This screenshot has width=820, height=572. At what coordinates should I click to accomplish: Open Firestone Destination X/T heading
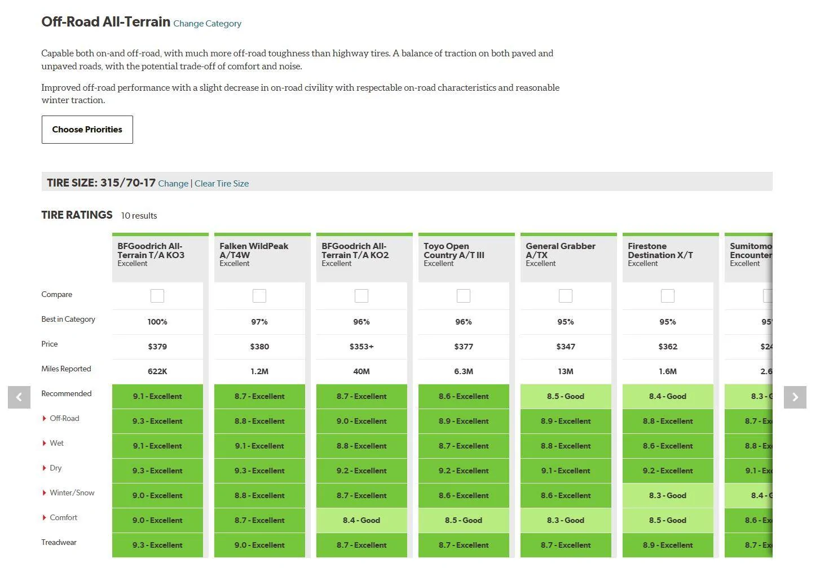pos(660,251)
